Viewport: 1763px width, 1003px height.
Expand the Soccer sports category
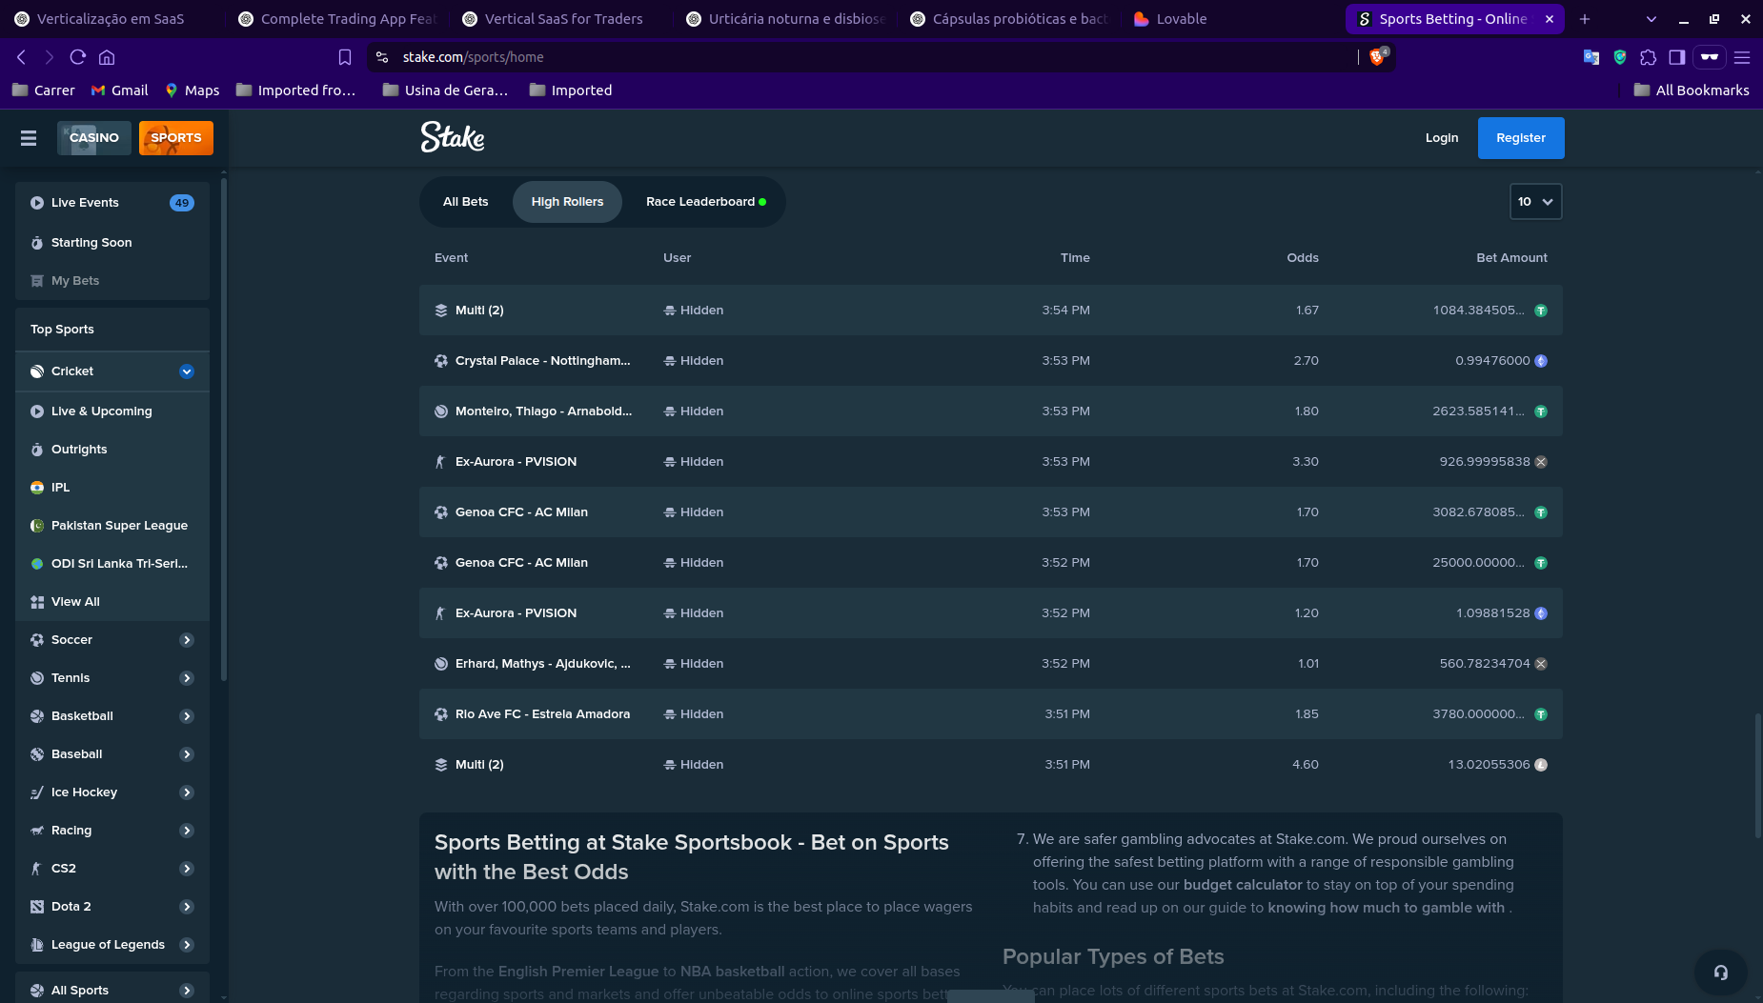pyautogui.click(x=187, y=640)
